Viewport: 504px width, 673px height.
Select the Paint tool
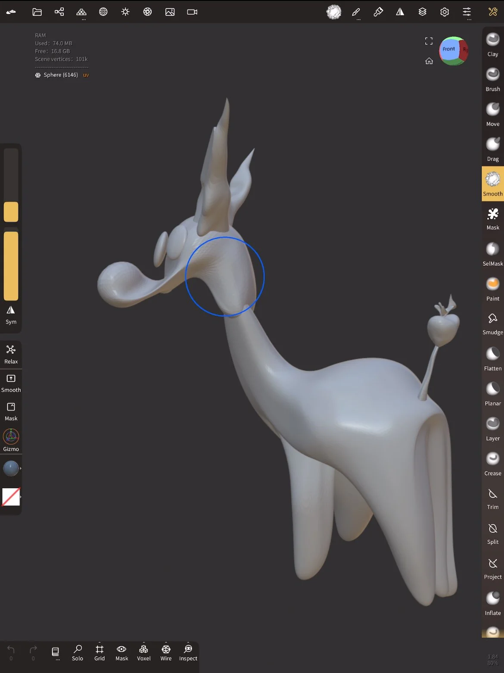493,289
